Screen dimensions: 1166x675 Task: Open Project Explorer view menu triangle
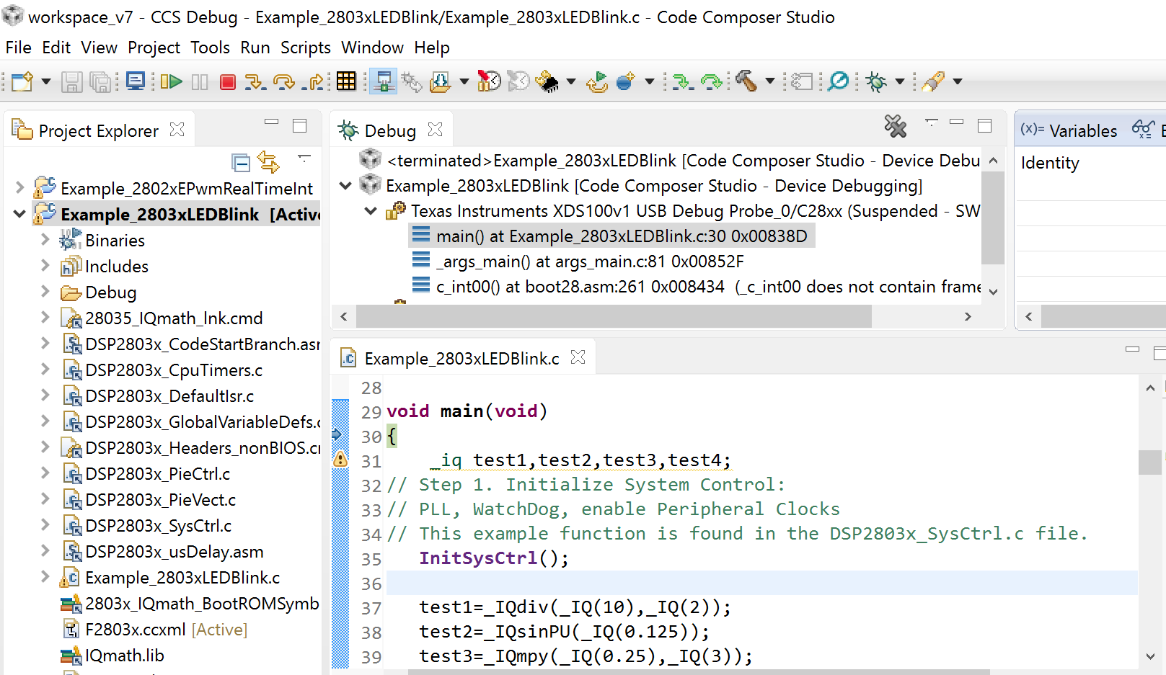click(x=304, y=157)
